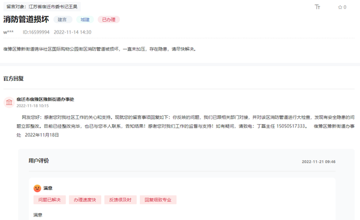The height and width of the screenshot is (220, 360).
Task: Click the review date 2022-11-21 09:46
Action: pyautogui.click(x=319, y=162)
